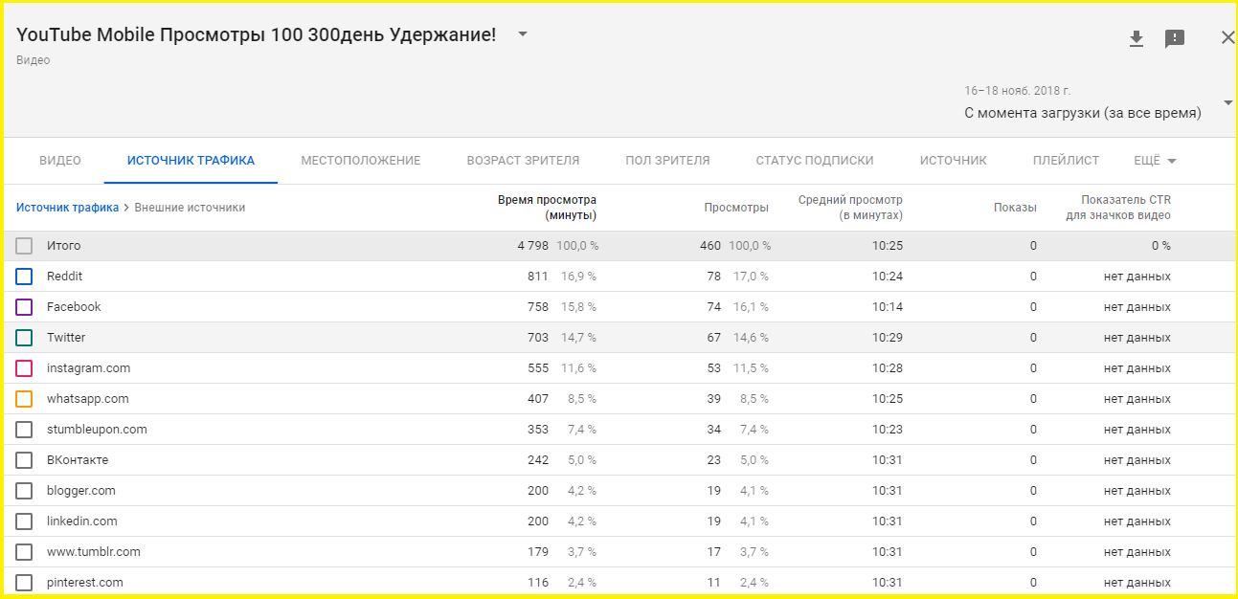Select the ИСТОЧНИК ТРАФИКА tab
Screen dimensions: 1238x599
coord(191,161)
